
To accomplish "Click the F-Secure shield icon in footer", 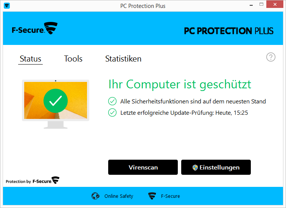I will tap(152, 196).
